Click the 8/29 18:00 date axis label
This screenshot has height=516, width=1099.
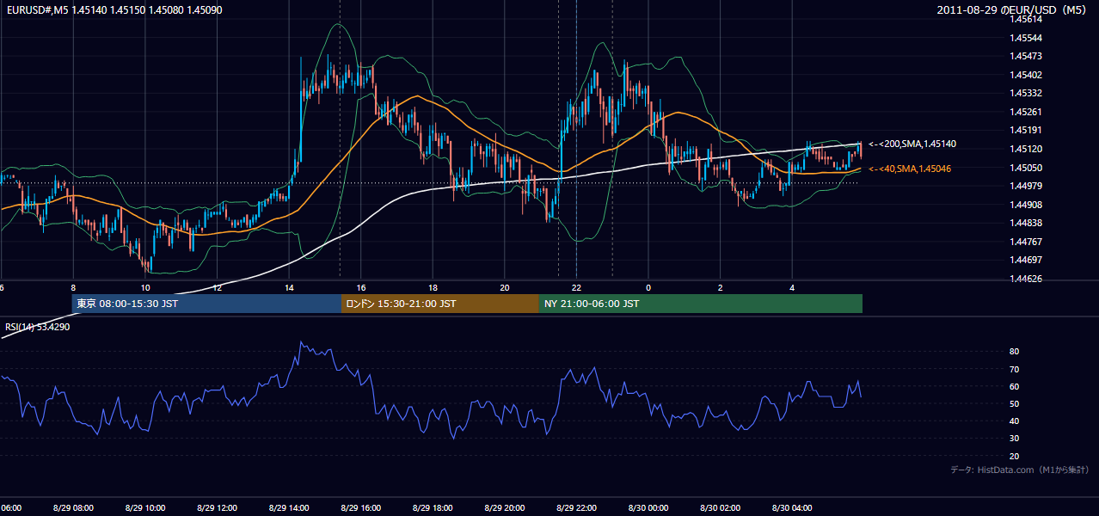pos(433,508)
